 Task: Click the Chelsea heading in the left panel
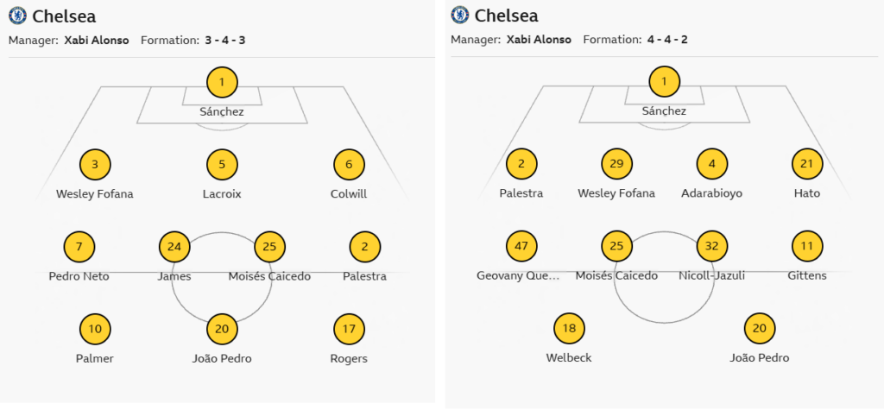(x=64, y=16)
